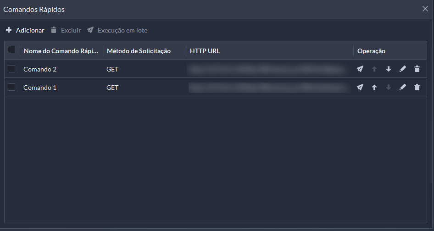Viewport: 434px width, 231px height.
Task: Click the grayed up arrow for Comando 2
Action: pyautogui.click(x=374, y=69)
